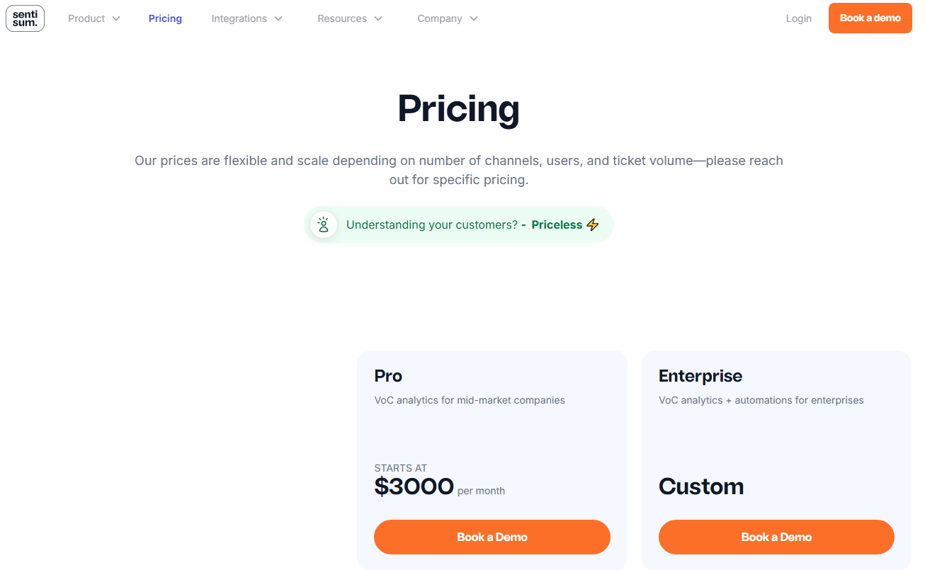Click the customer icon in the green banner
Screen dimensions: 925x570
324,224
